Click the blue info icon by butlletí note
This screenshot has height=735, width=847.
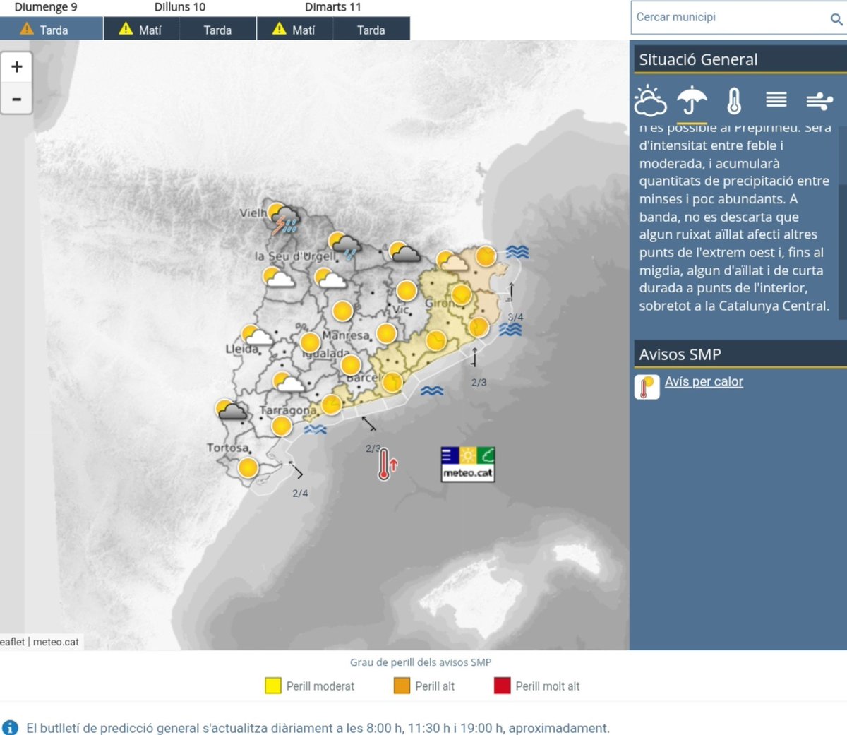point(11,728)
